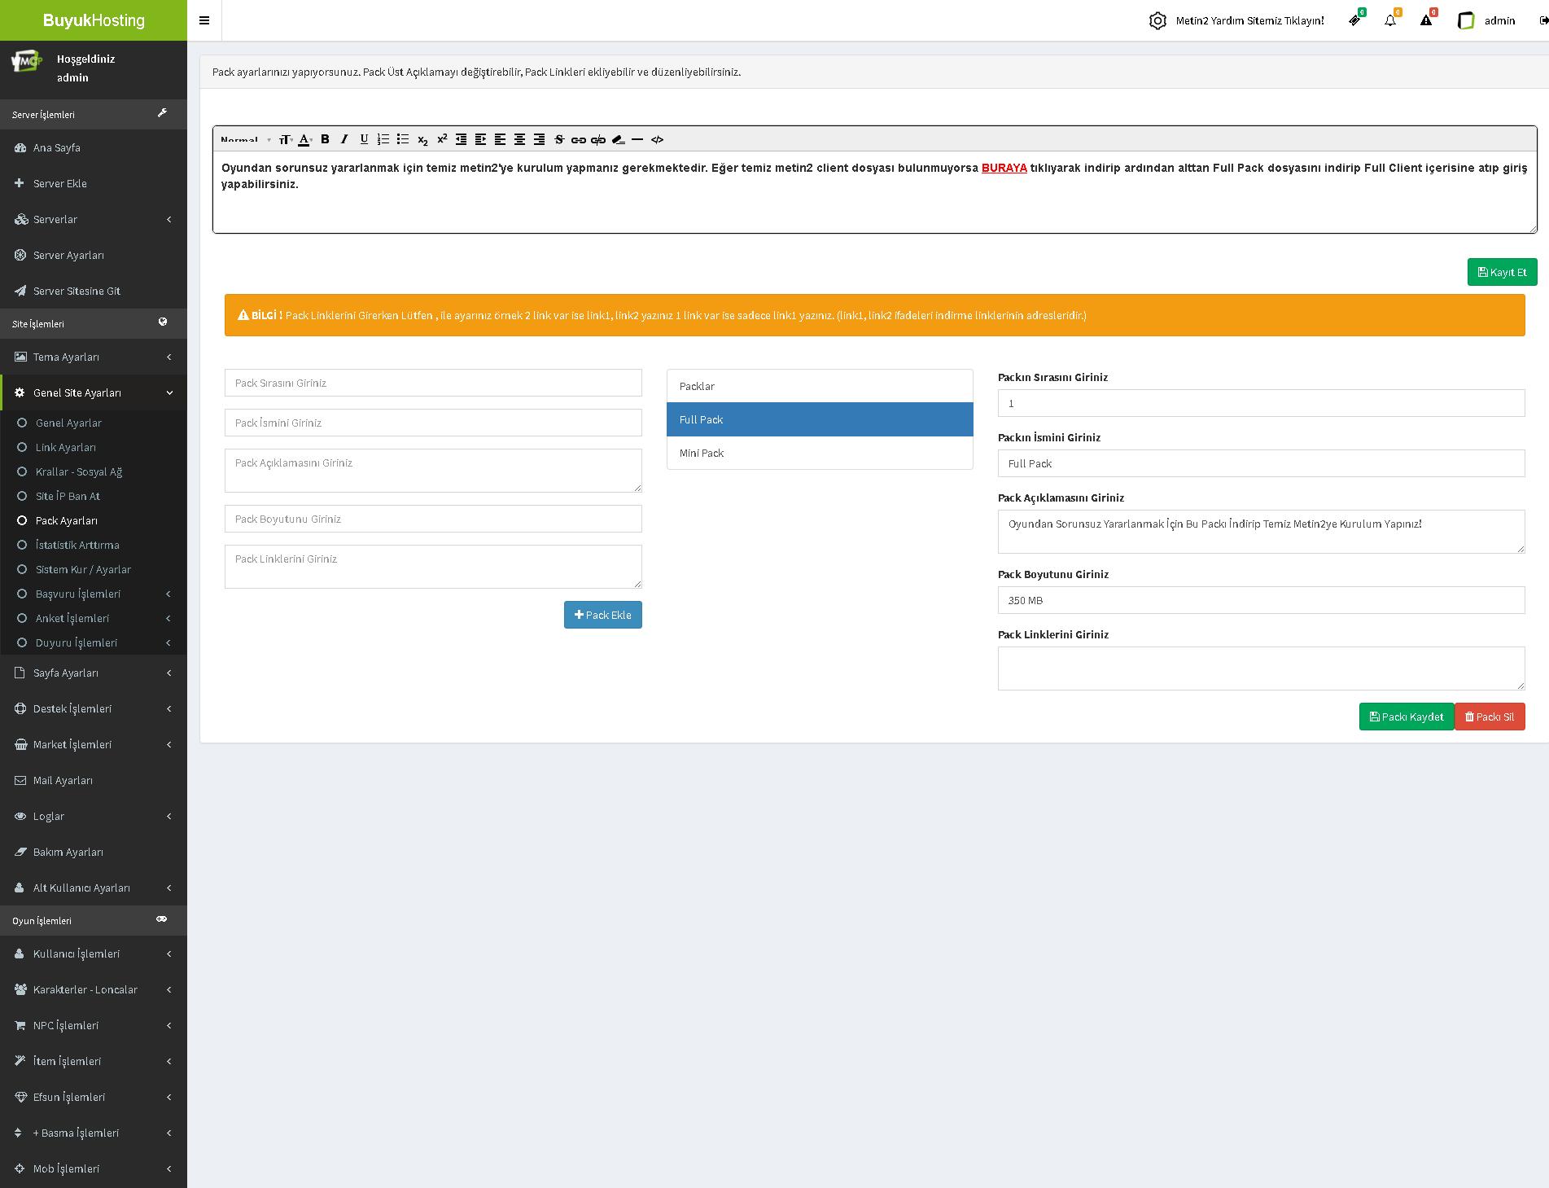Viewport: 1549px width, 1188px height.
Task: Click the logout icon next to admin
Action: click(1542, 20)
